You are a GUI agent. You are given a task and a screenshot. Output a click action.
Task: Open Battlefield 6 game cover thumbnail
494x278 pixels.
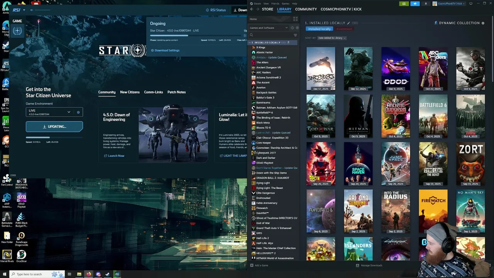[x=433, y=116]
